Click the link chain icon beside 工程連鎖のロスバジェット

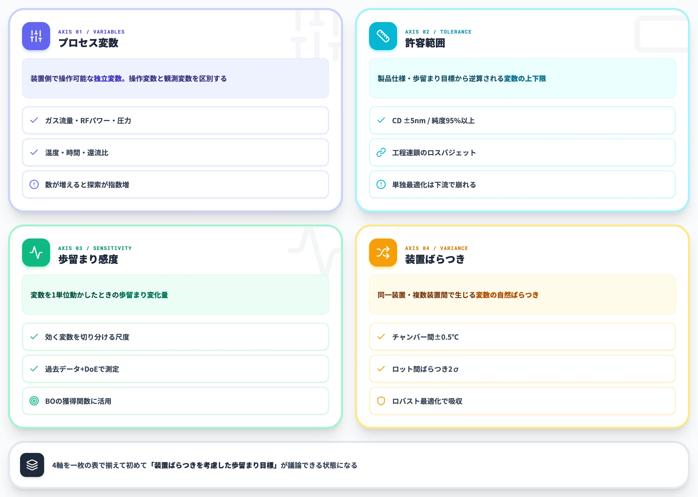(x=381, y=152)
